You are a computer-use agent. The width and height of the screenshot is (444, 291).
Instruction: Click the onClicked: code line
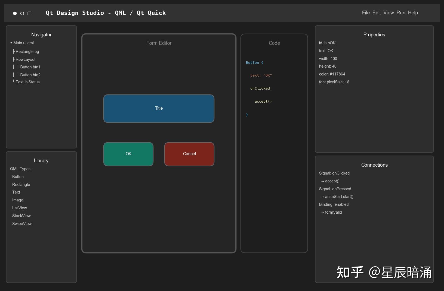point(261,88)
